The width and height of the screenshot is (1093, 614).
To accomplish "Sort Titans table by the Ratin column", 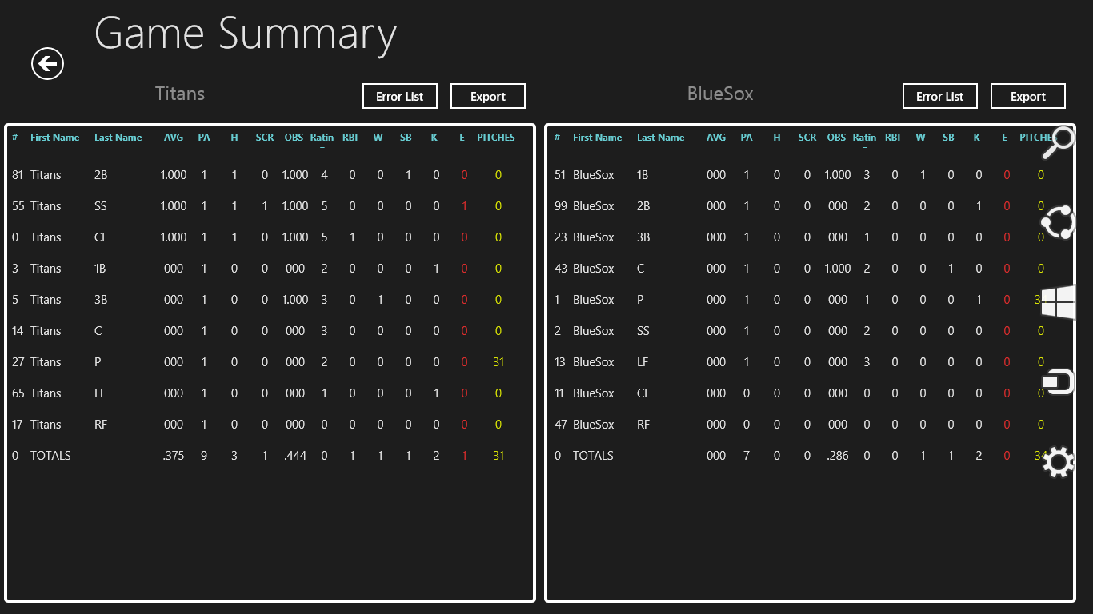I will pos(322,137).
